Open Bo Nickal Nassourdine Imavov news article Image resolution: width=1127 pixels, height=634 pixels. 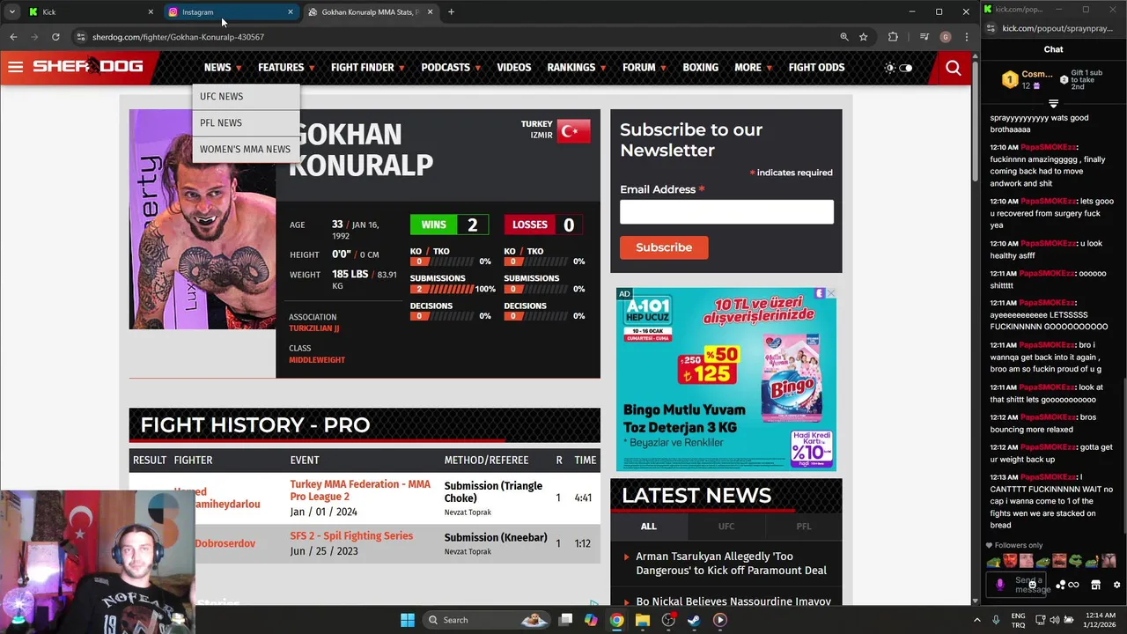point(733,601)
